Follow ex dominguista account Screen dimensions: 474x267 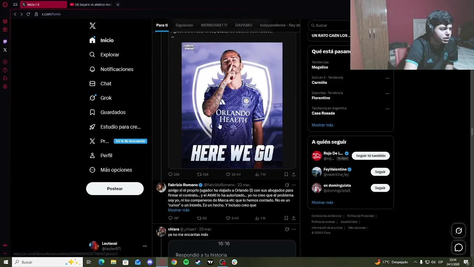(380, 188)
